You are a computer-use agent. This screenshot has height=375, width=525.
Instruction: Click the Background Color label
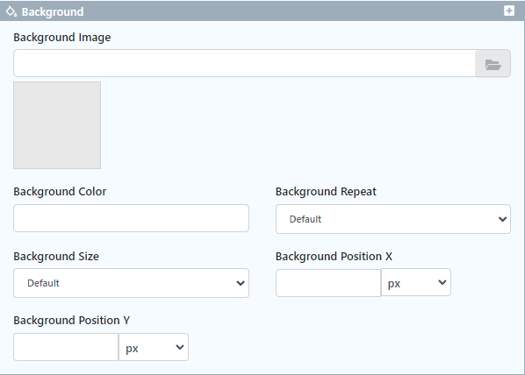[60, 192]
